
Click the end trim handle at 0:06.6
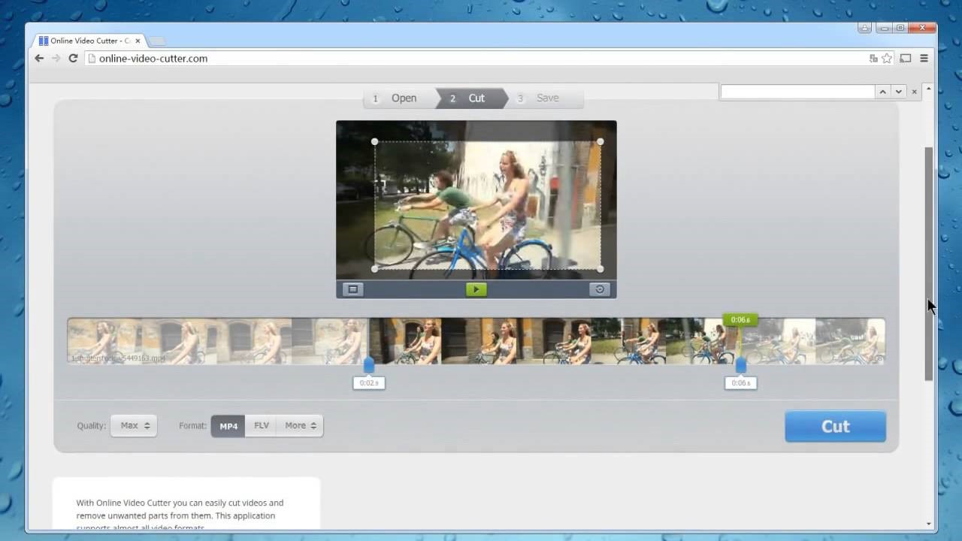coord(740,365)
